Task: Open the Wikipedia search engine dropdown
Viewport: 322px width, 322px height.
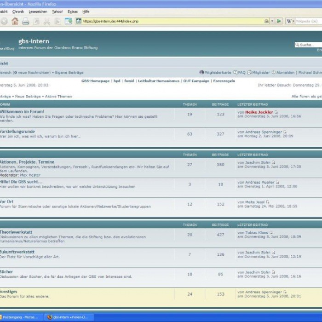Action: point(290,21)
